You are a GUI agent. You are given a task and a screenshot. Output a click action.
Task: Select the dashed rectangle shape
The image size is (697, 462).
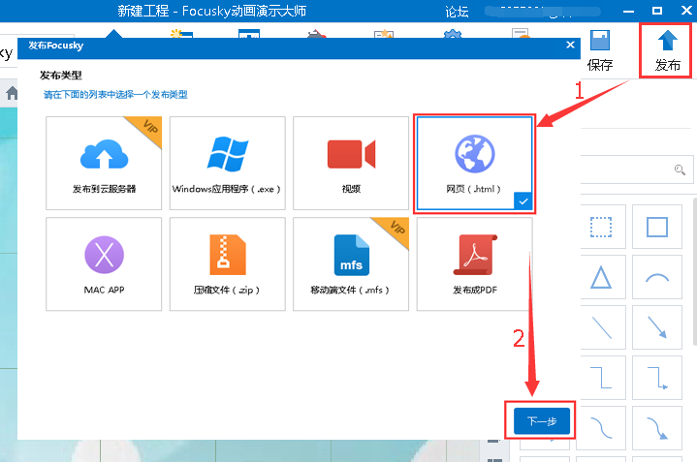600,227
